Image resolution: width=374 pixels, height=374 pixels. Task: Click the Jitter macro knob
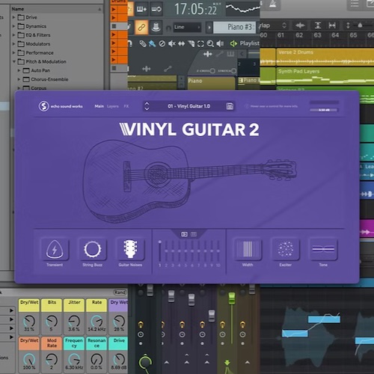click(x=74, y=322)
